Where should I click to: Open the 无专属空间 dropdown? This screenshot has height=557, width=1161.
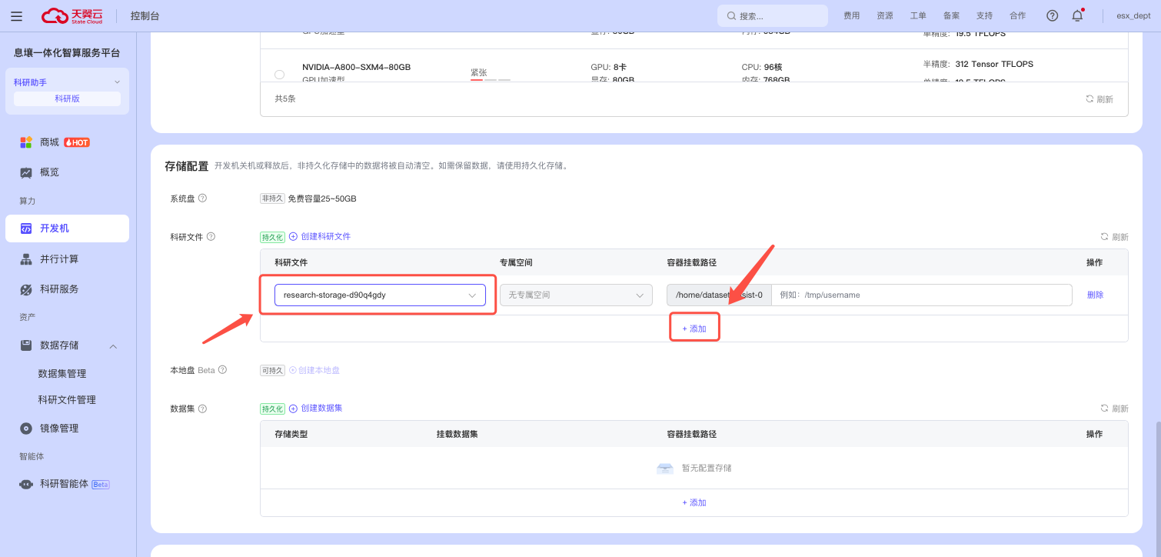[575, 295]
